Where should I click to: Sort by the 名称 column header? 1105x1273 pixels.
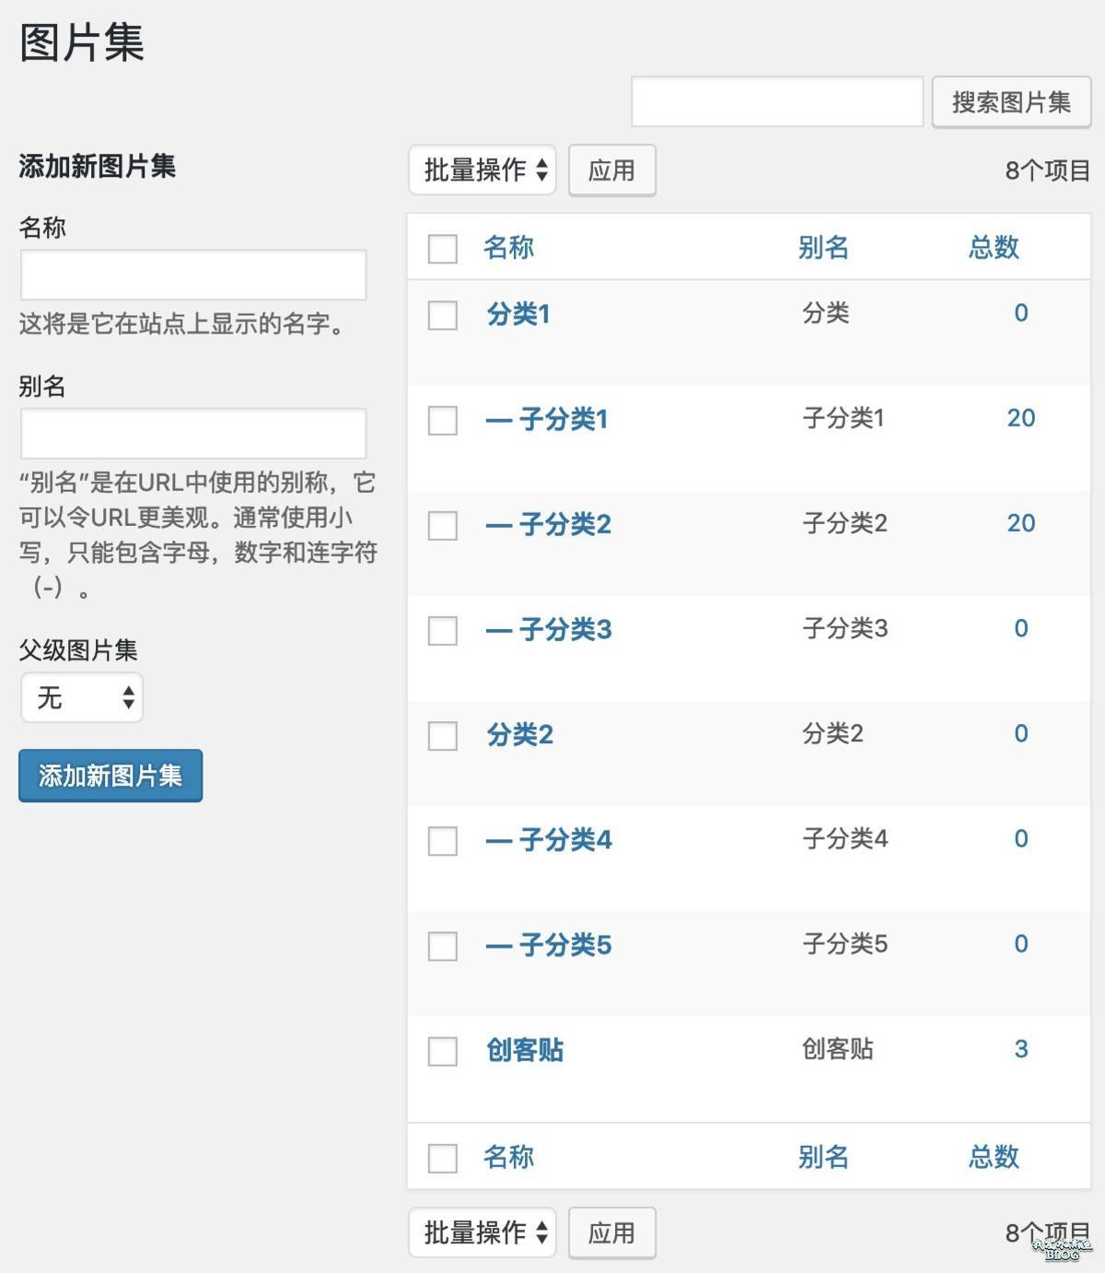coord(508,248)
